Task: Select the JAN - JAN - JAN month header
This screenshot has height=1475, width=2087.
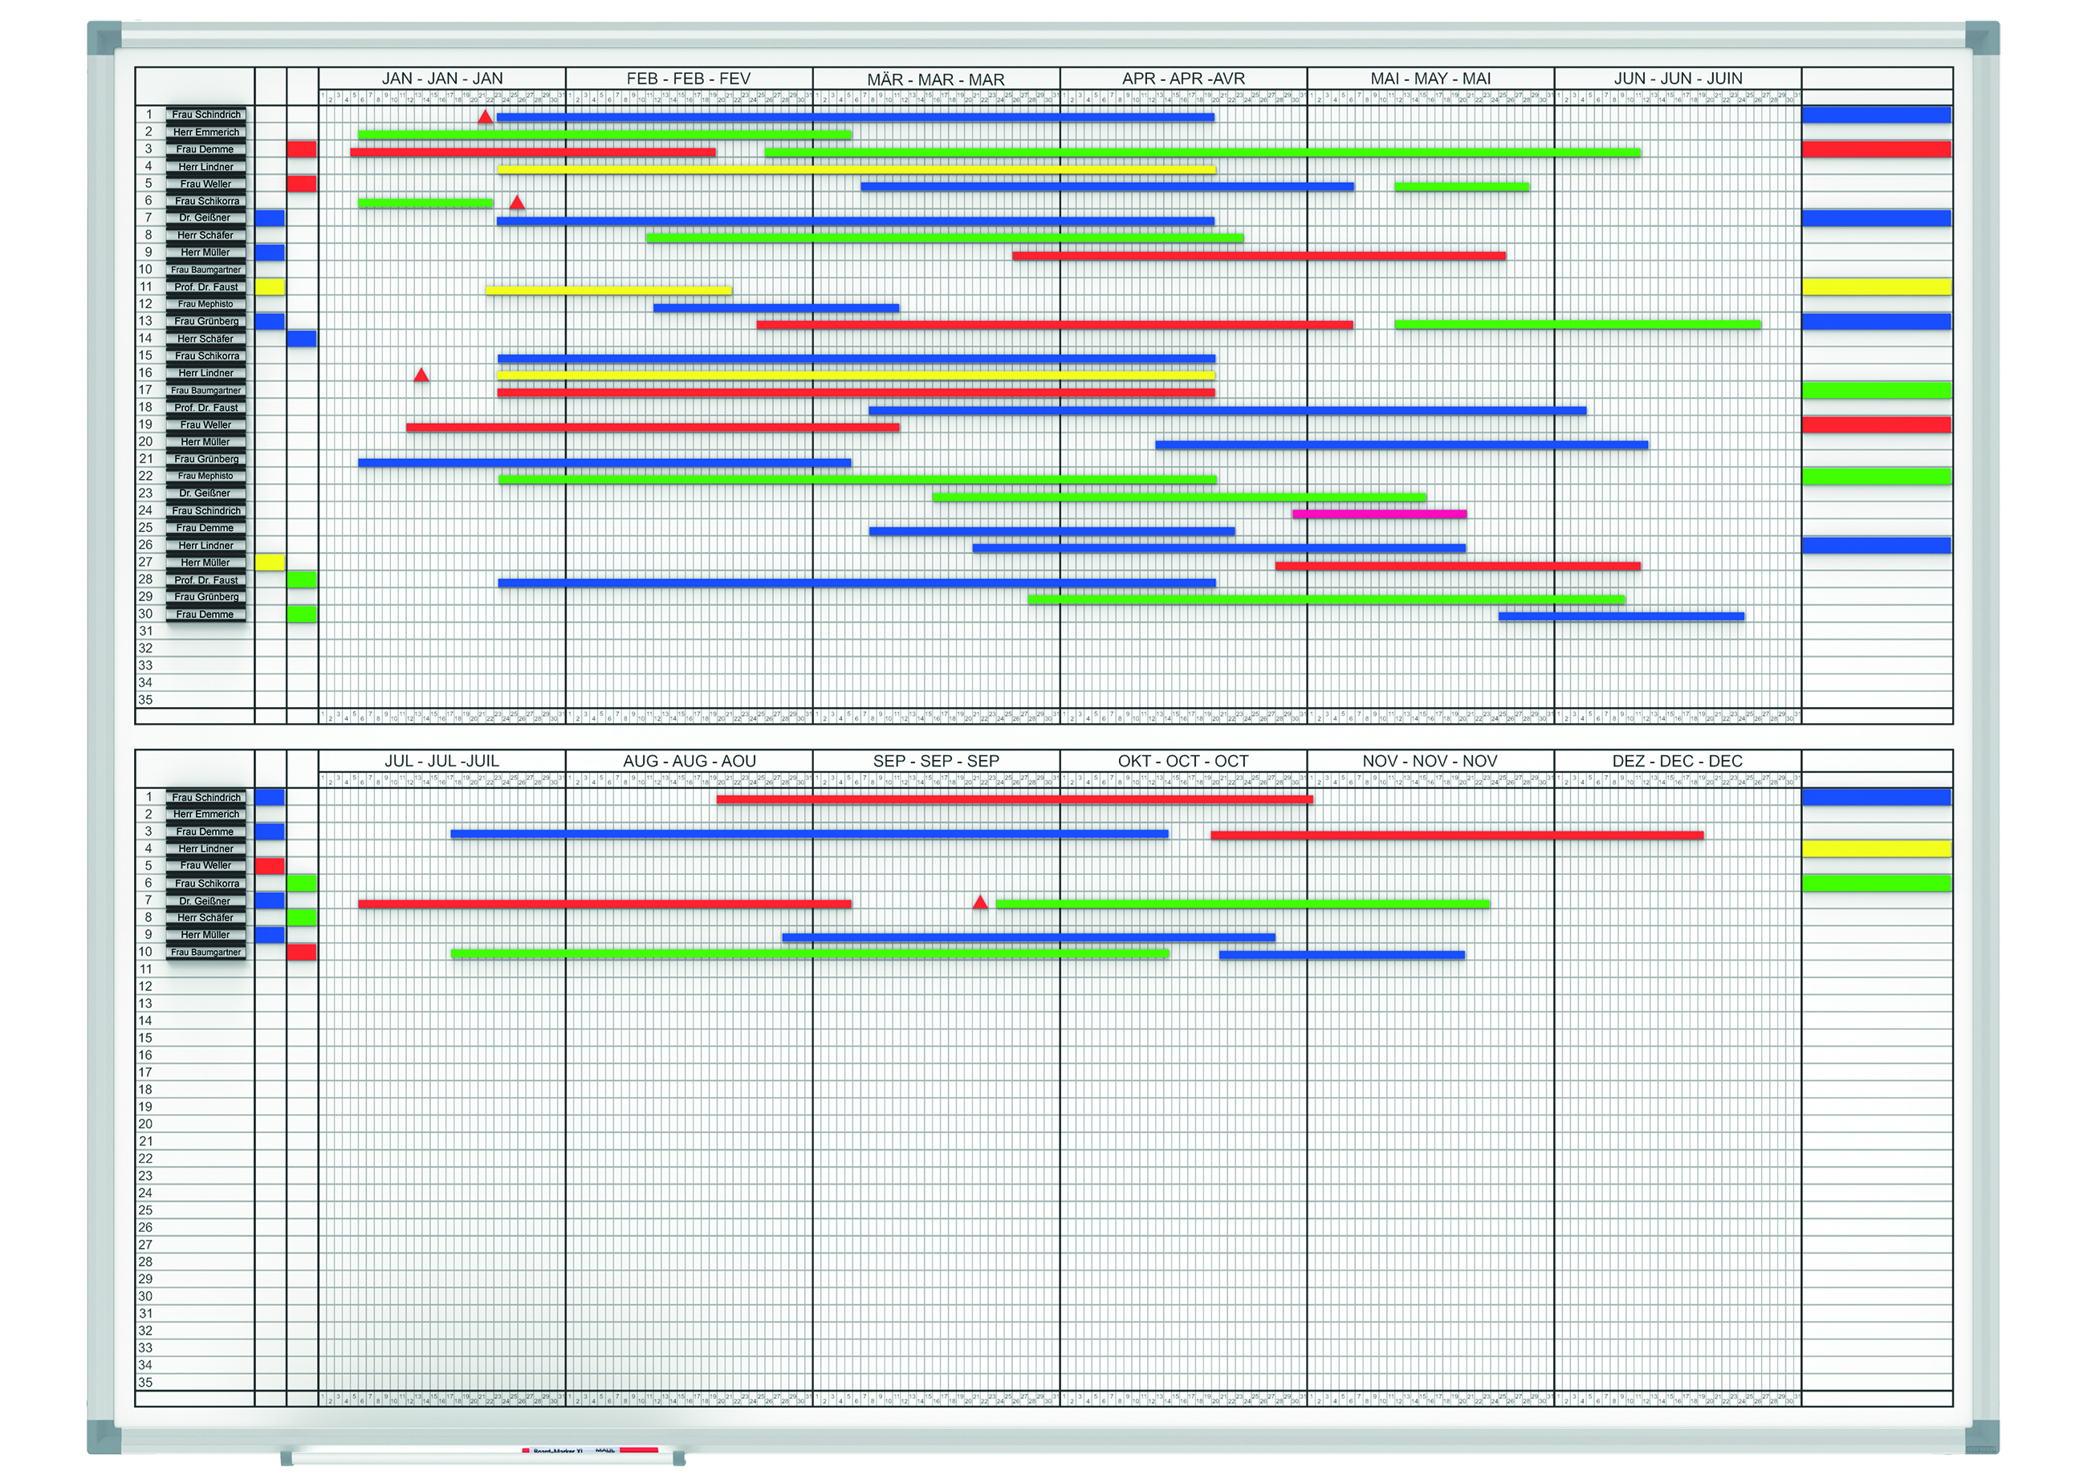Action: (x=441, y=78)
